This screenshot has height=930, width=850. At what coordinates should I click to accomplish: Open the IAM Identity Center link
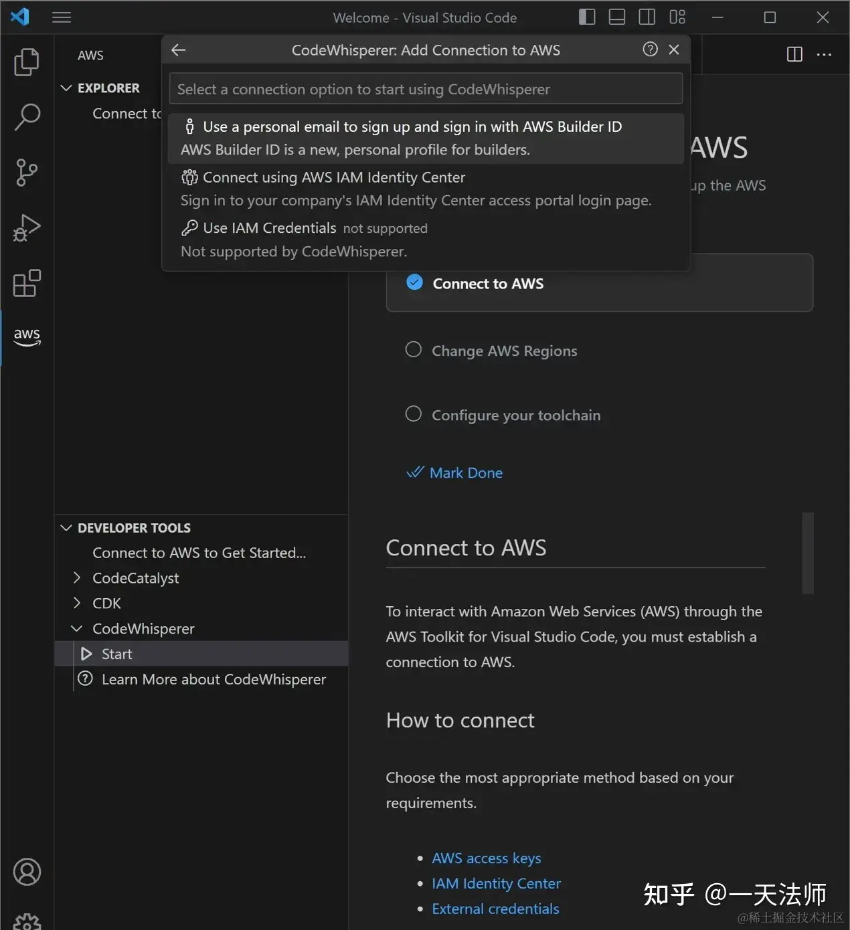(x=496, y=883)
